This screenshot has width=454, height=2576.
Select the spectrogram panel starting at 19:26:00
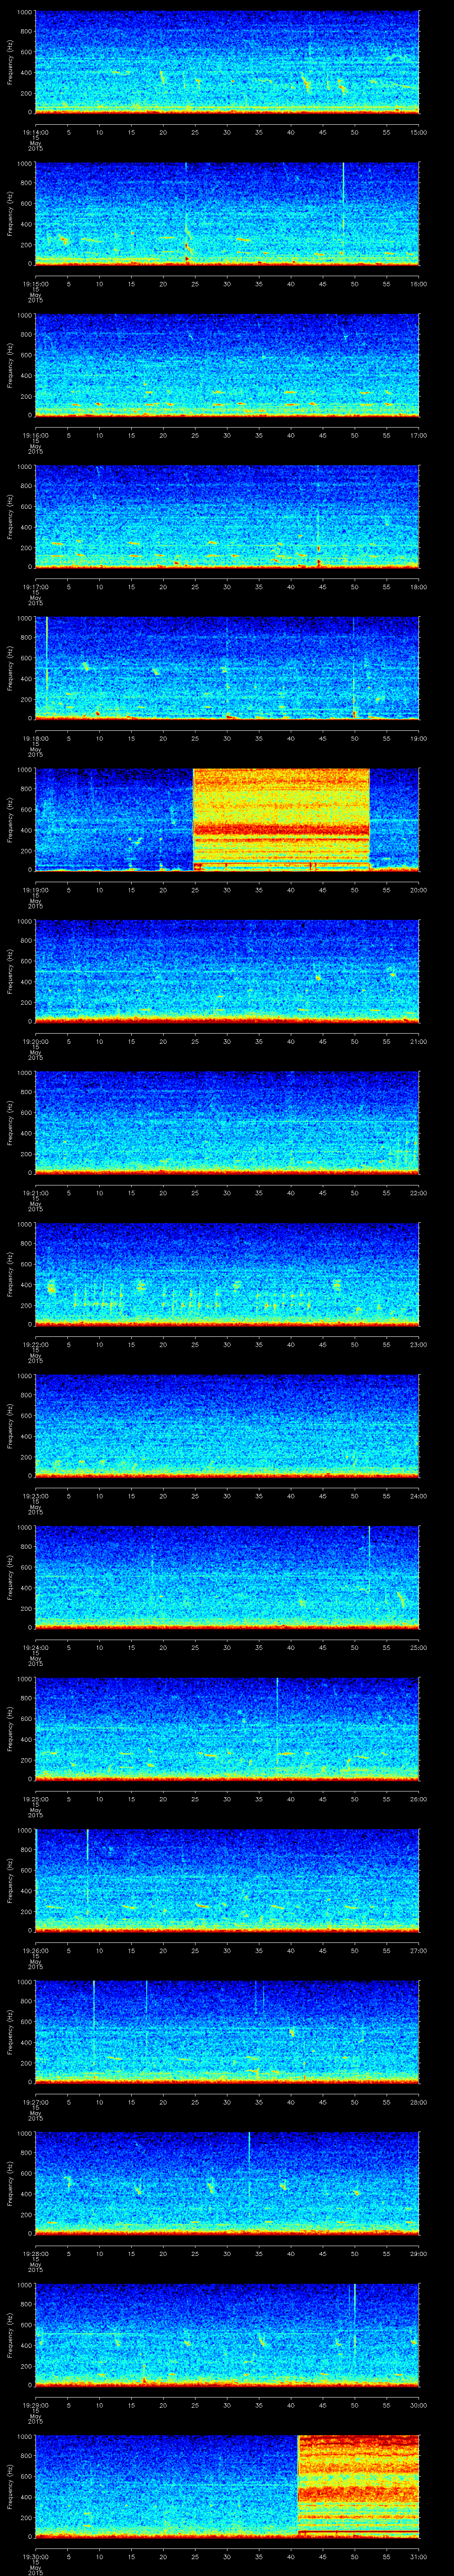(x=227, y=1880)
